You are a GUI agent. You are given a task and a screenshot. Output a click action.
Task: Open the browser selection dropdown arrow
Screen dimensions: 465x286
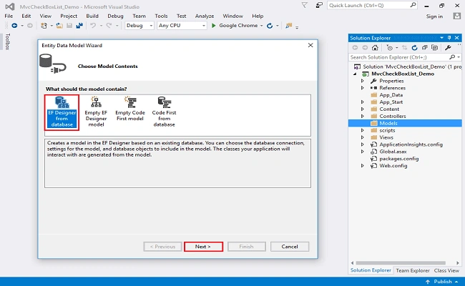[x=262, y=26]
